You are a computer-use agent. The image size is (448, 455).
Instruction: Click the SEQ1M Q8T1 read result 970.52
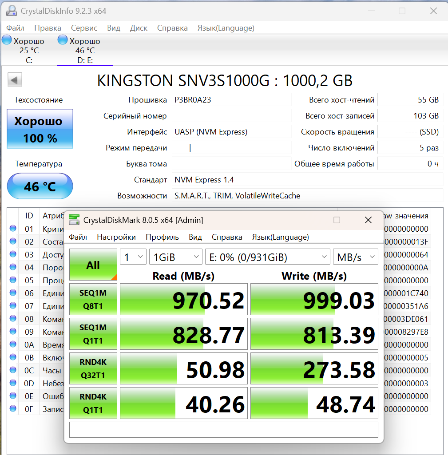click(184, 299)
